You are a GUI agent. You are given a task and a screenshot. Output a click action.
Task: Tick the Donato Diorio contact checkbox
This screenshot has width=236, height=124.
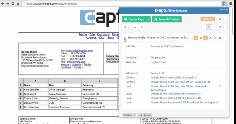pyautogui.click(x=125, y=38)
